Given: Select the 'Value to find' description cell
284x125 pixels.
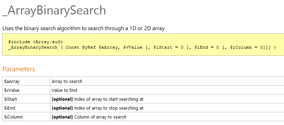Looking at the screenshot, I should pyautogui.click(x=167, y=90).
